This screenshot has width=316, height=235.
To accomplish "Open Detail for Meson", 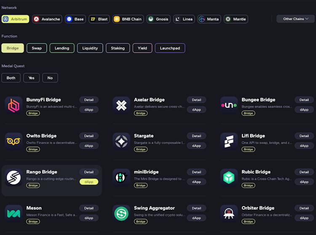I will point(89,208).
